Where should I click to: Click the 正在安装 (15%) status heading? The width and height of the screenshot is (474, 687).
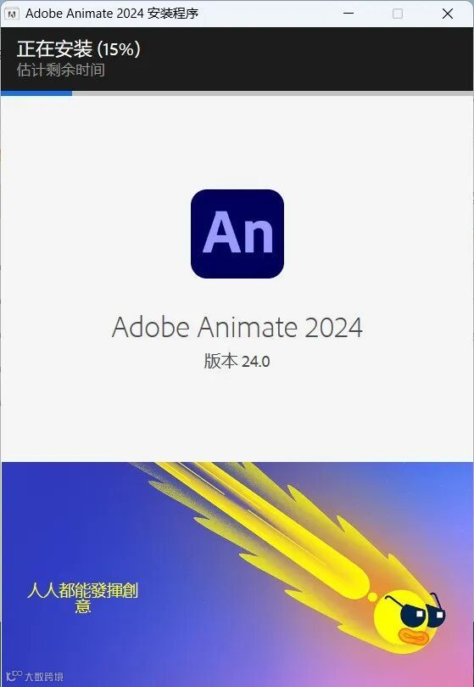click(x=79, y=48)
